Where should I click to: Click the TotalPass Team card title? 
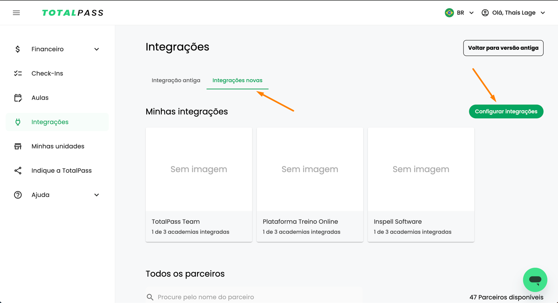(176, 222)
